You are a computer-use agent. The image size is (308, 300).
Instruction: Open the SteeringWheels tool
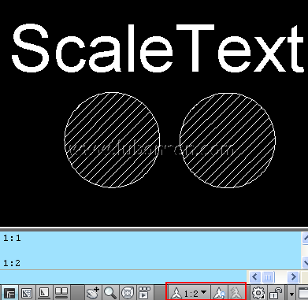(x=128, y=292)
